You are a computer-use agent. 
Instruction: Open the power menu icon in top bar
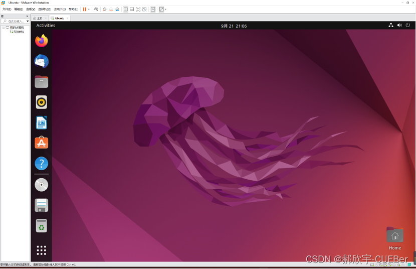click(408, 25)
